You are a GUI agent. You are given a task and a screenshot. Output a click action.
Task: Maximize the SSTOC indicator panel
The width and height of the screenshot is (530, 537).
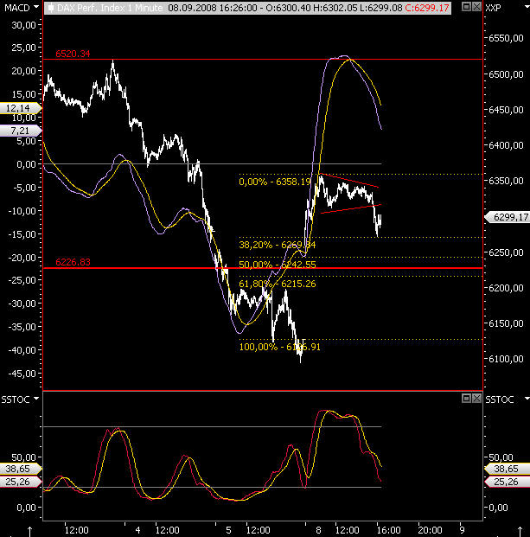pos(466,399)
